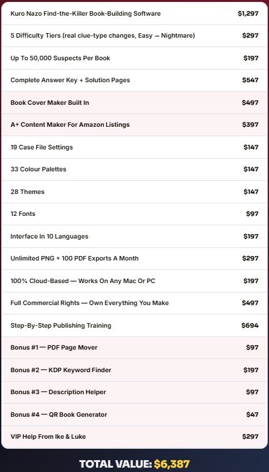
Task: Click the 19 Case File Settings row
Action: (x=134, y=147)
